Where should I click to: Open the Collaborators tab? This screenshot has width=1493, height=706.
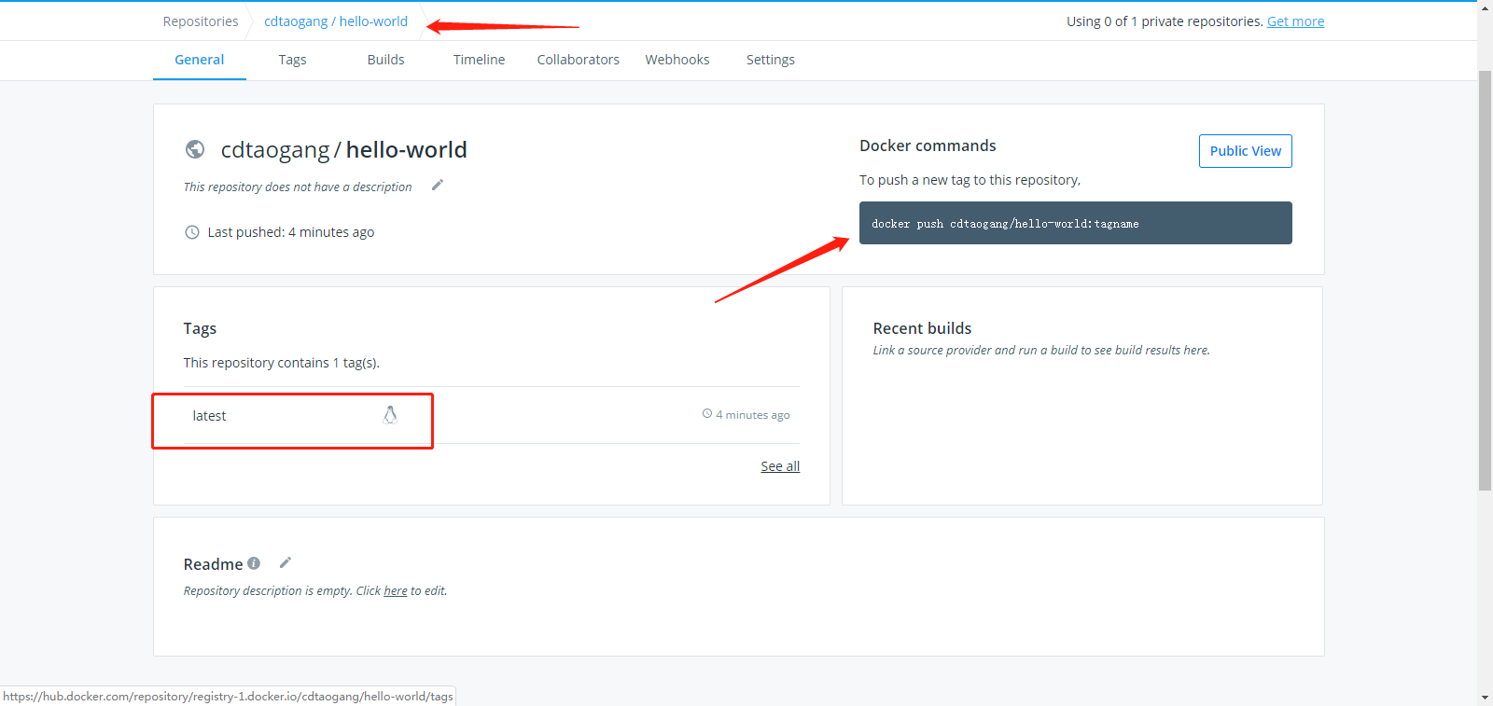coord(578,60)
